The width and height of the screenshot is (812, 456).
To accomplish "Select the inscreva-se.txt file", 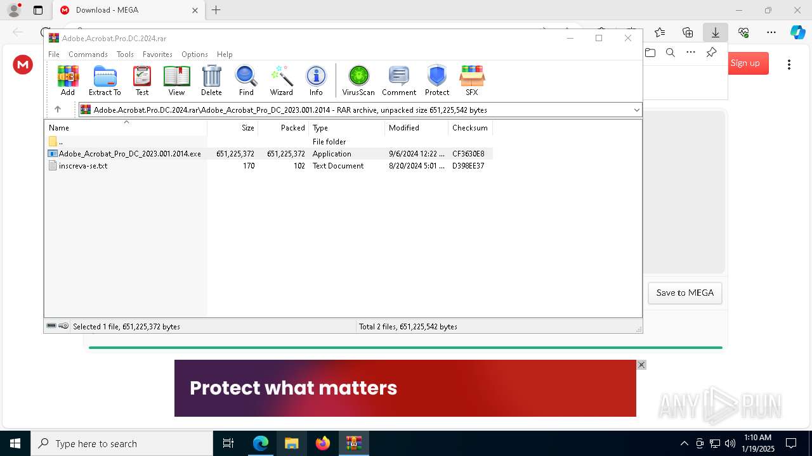I will point(269,166).
